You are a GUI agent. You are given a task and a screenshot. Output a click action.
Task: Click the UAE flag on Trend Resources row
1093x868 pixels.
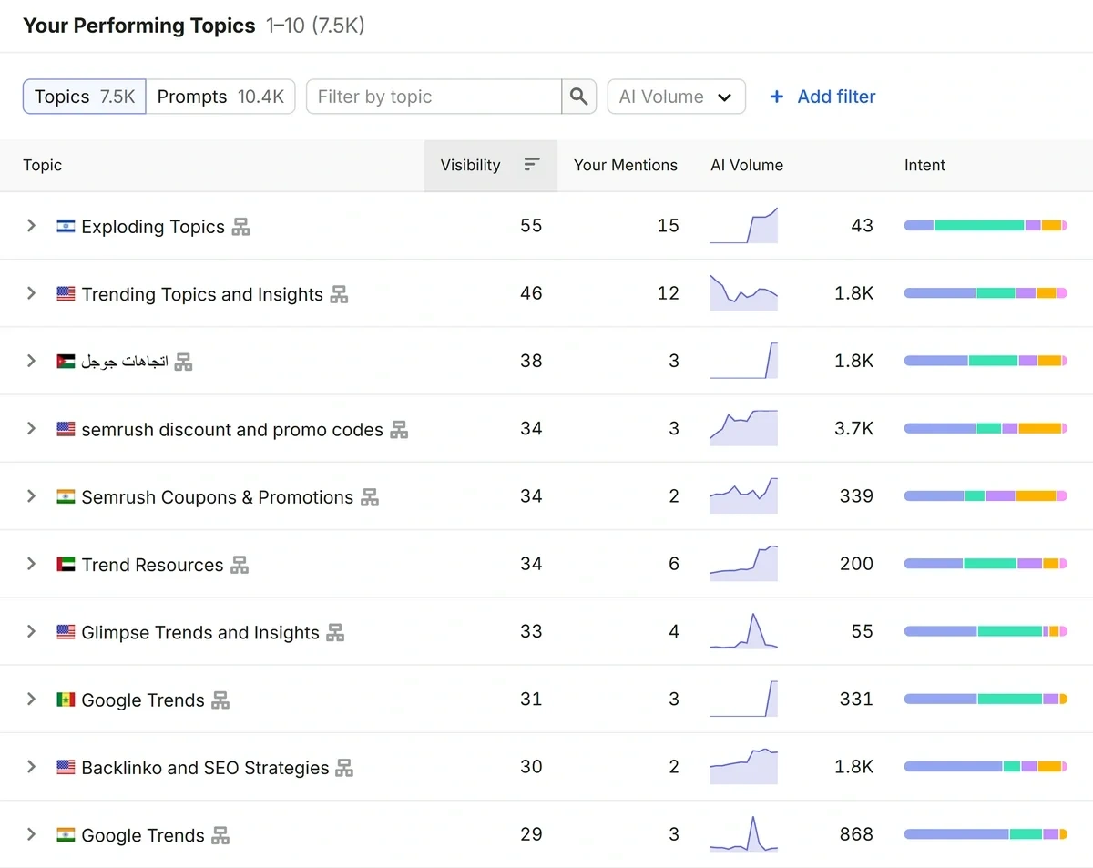pyautogui.click(x=66, y=565)
